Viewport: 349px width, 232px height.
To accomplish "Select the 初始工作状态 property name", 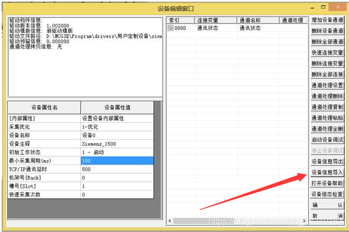I will click(x=44, y=152).
